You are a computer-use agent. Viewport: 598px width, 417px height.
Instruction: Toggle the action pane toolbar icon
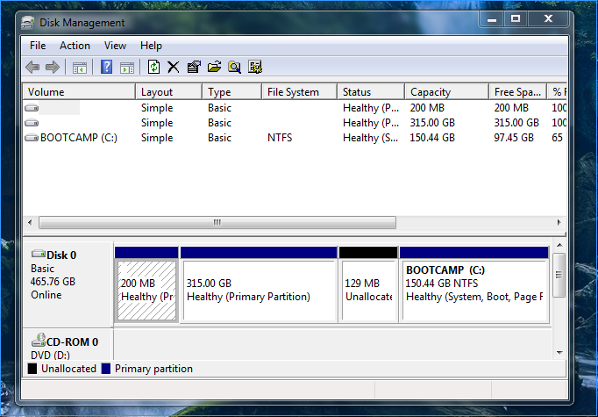[x=127, y=68]
